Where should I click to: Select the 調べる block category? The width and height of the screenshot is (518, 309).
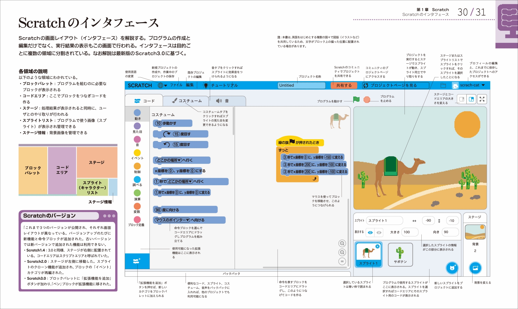point(137,182)
